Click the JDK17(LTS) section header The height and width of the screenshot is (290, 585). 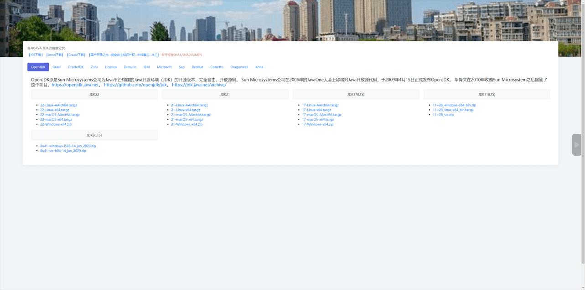tap(356, 94)
